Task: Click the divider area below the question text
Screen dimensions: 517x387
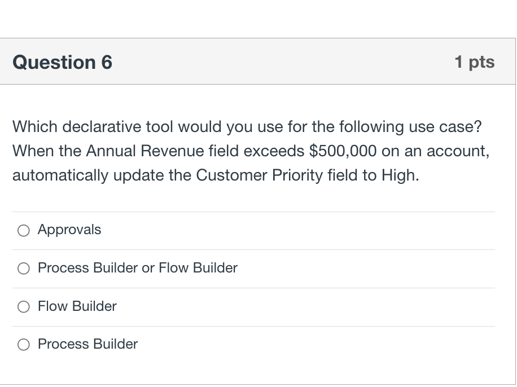Action: coord(253,209)
